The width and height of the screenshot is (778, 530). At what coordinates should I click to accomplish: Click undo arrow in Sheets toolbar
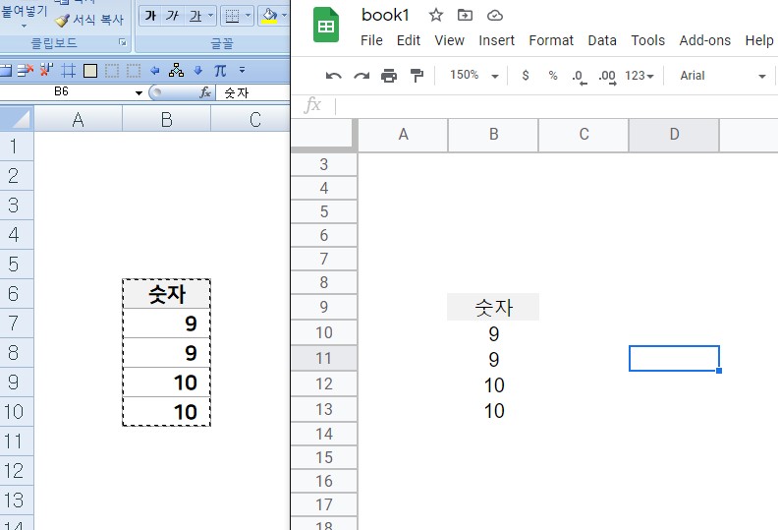click(x=333, y=76)
